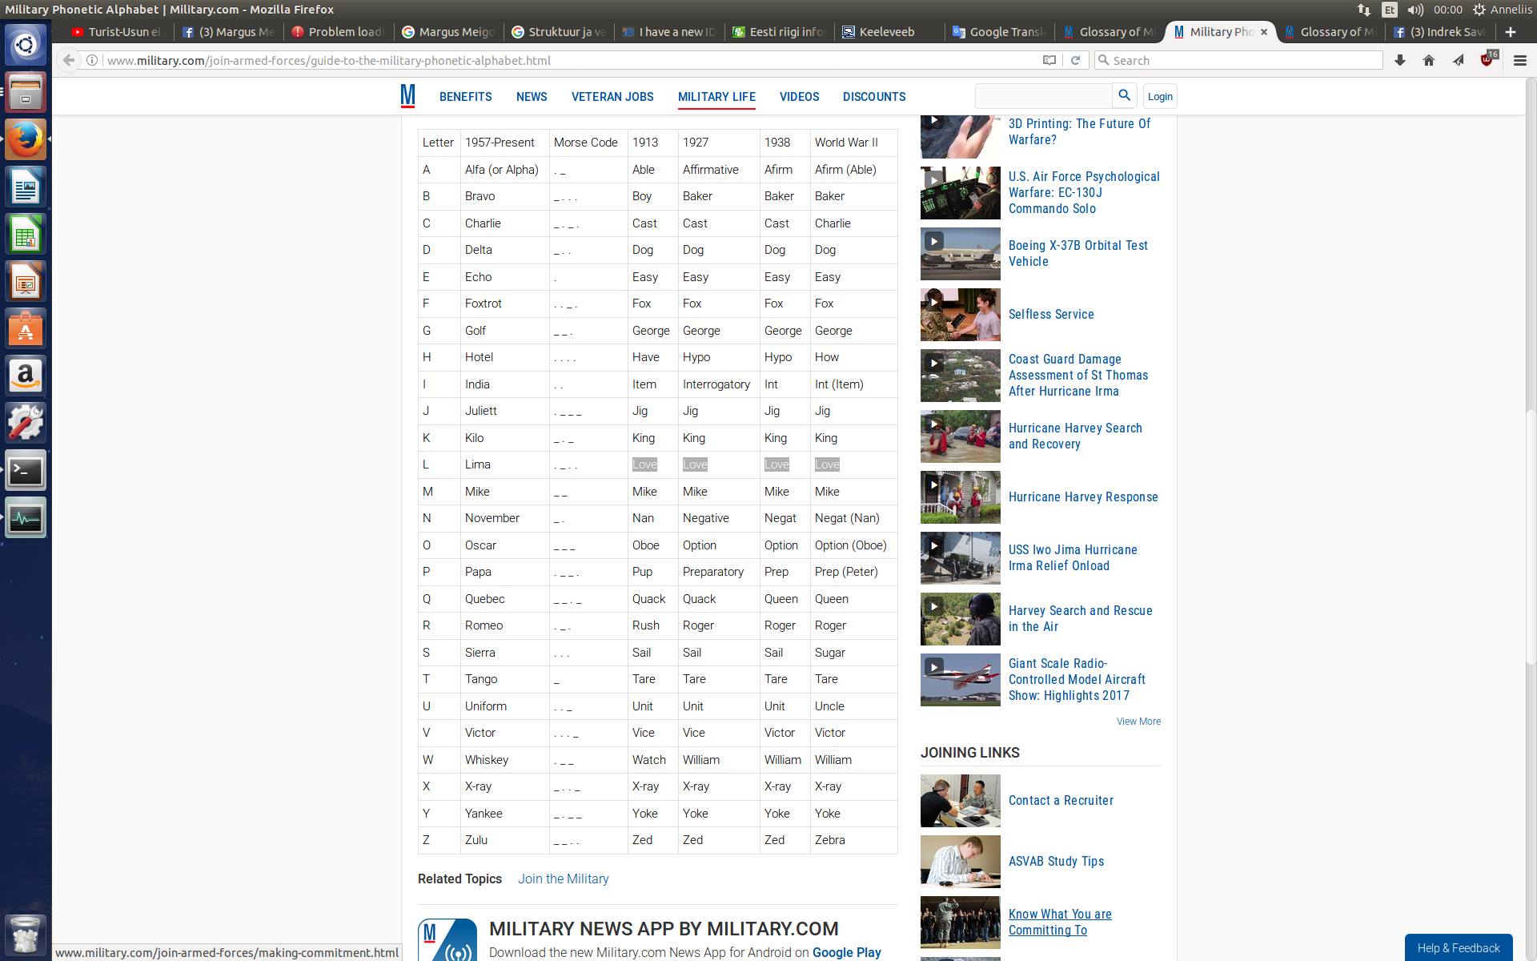Open the VETERAN JOBS menu
The width and height of the screenshot is (1537, 961).
[x=612, y=96]
